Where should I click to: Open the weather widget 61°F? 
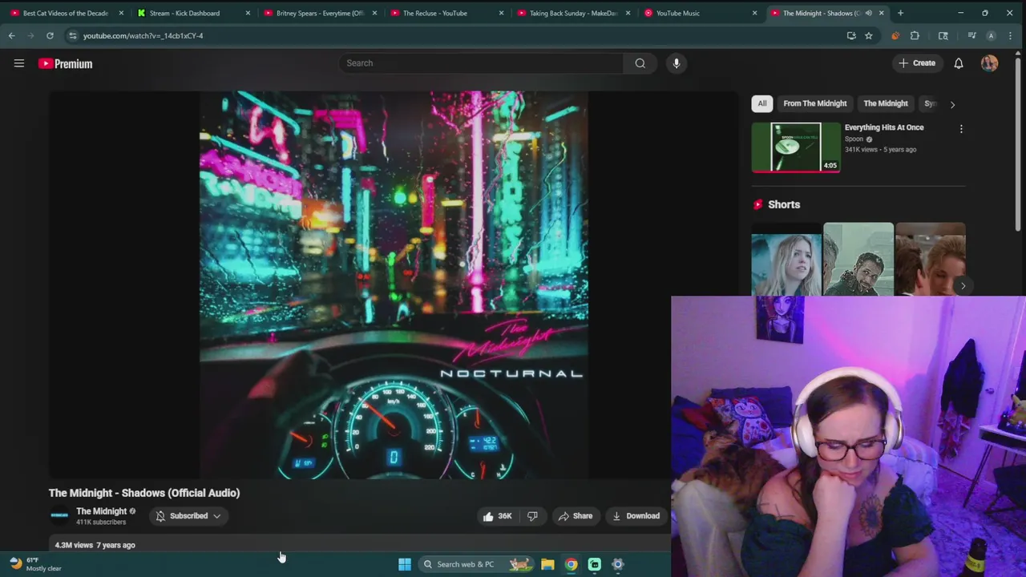[x=35, y=564]
